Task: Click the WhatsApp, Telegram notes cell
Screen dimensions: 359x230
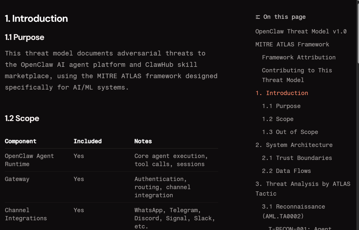Action: [x=174, y=218]
